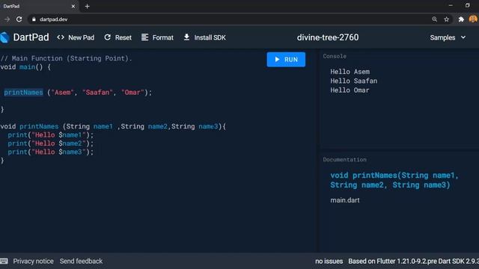Image resolution: width=479 pixels, height=269 pixels.
Task: Expand the Samples dropdown
Action: coord(448,37)
